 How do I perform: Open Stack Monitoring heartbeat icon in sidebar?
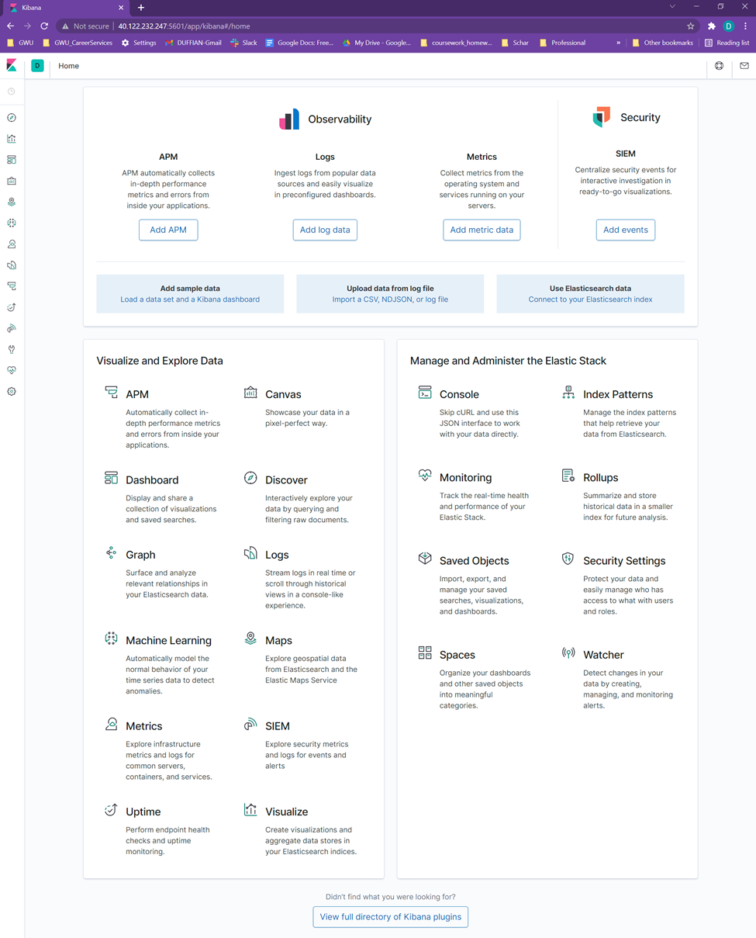[11, 370]
